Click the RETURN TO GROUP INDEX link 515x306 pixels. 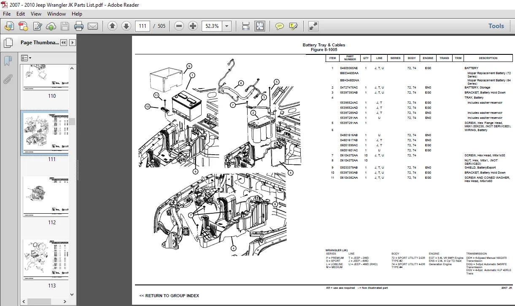(169, 296)
